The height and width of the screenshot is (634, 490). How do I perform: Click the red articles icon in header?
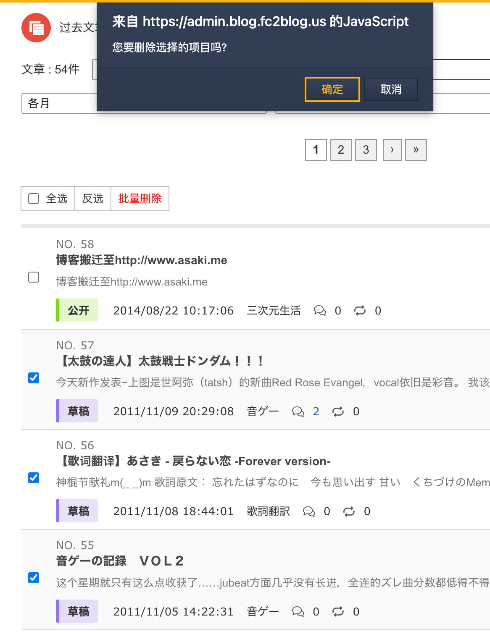(36, 28)
